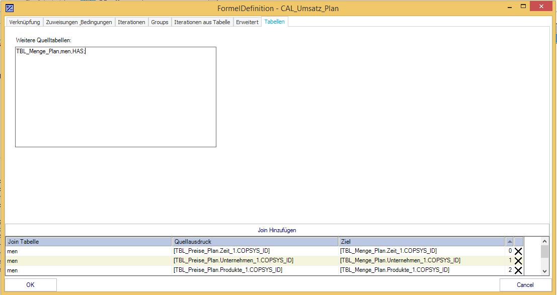Viewport: 557px width, 295px height.
Task: Click the Cancel button
Action: point(525,285)
